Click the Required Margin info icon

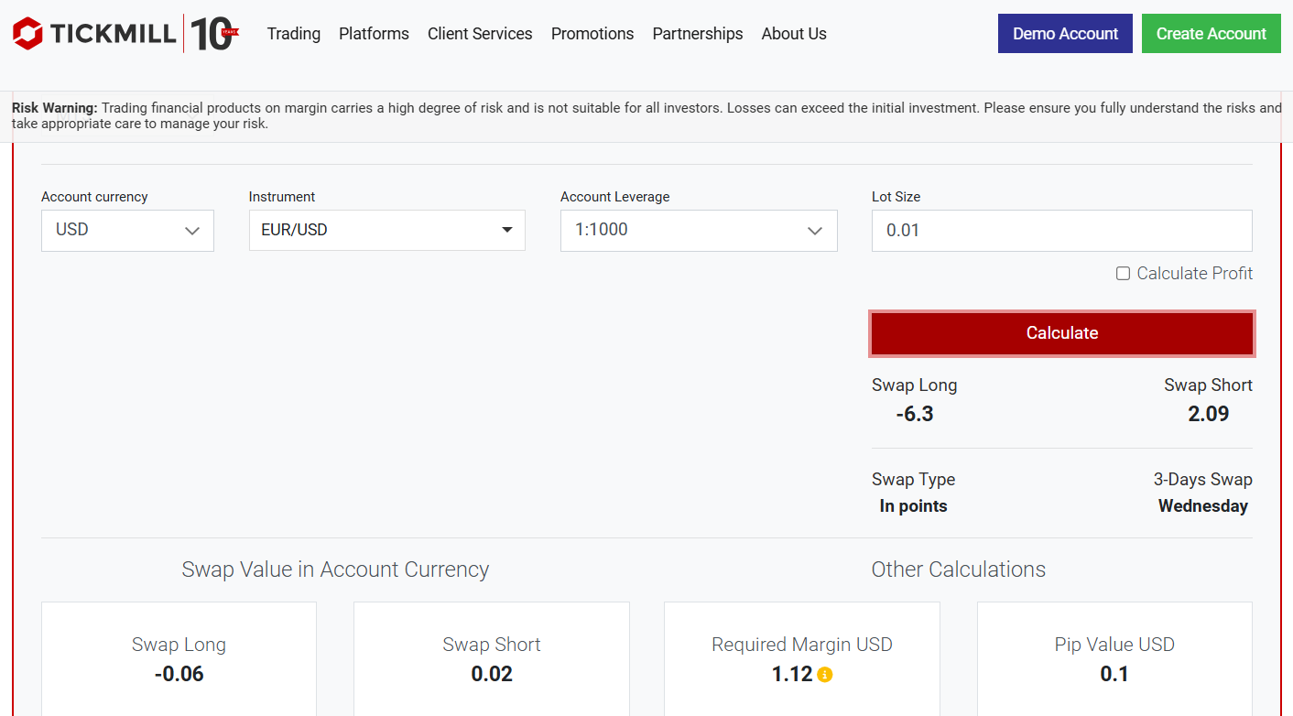825,675
